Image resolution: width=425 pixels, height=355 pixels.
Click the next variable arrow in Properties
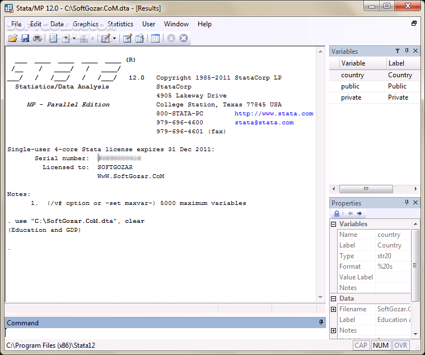[359, 213]
